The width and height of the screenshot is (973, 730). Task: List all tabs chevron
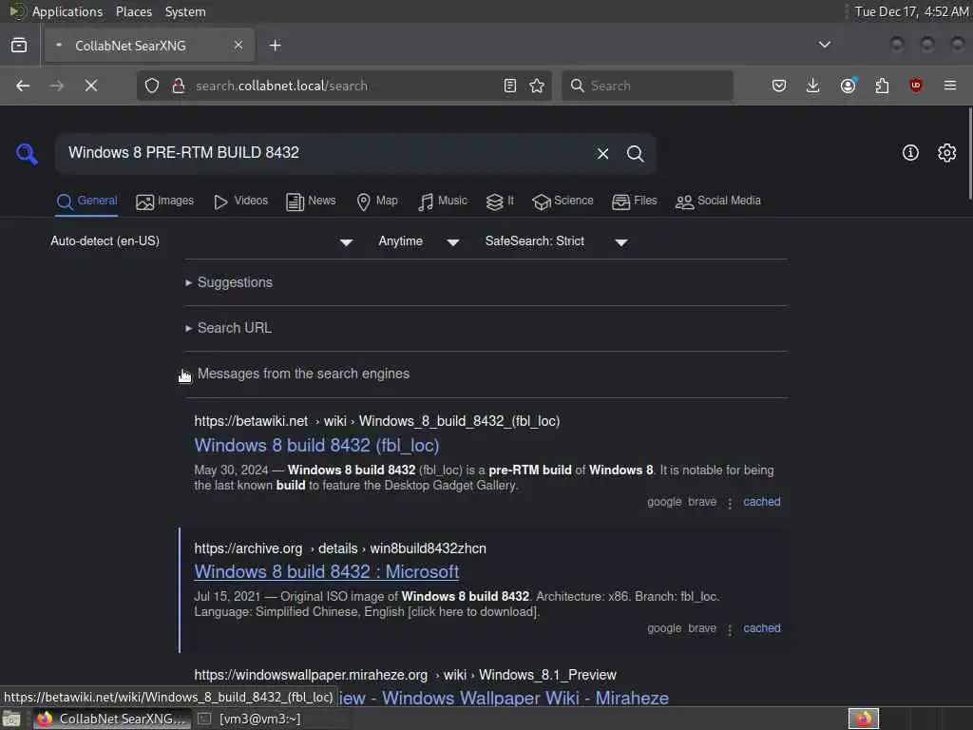tap(825, 45)
